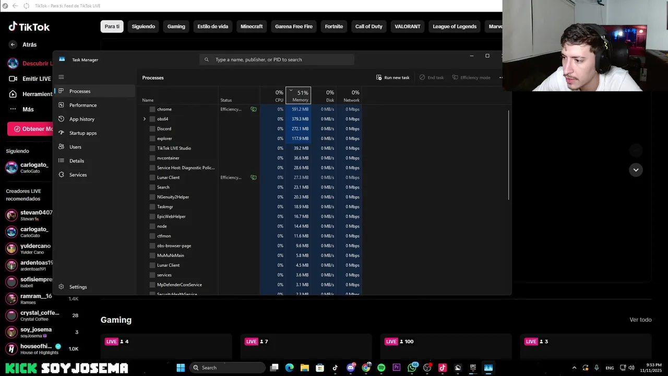Click Atrás back arrow in TikTok

point(13,45)
